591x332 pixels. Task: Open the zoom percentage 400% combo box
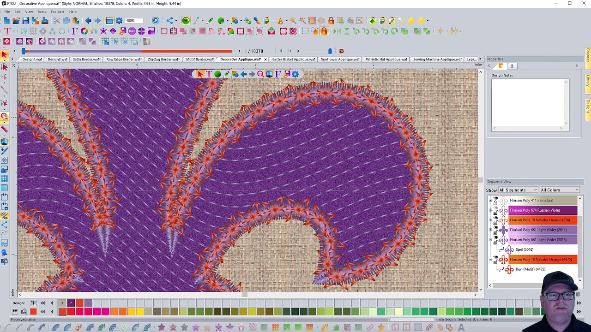pos(134,21)
